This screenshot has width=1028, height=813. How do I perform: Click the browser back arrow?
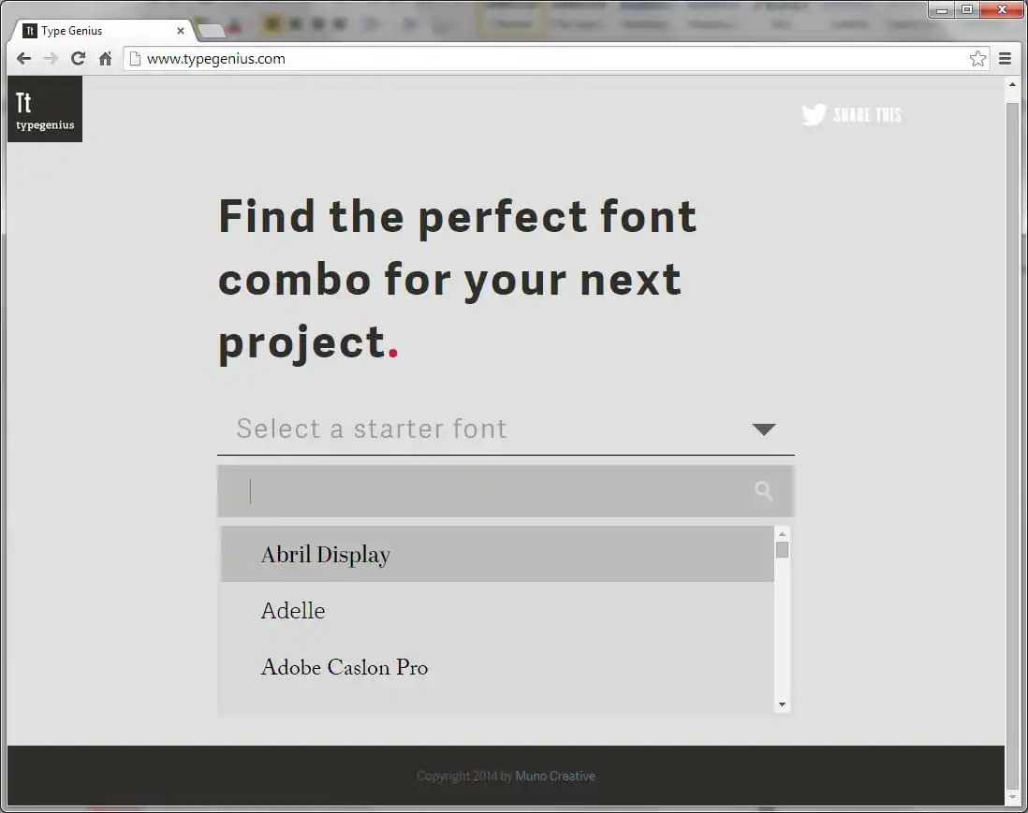pyautogui.click(x=23, y=59)
